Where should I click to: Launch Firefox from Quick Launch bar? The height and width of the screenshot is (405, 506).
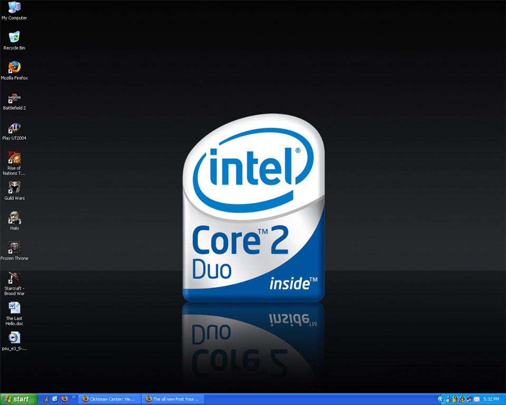click(x=64, y=399)
